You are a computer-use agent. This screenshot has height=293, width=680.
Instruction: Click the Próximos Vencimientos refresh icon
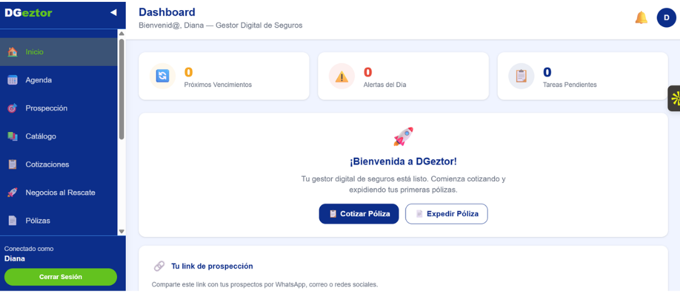[162, 76]
